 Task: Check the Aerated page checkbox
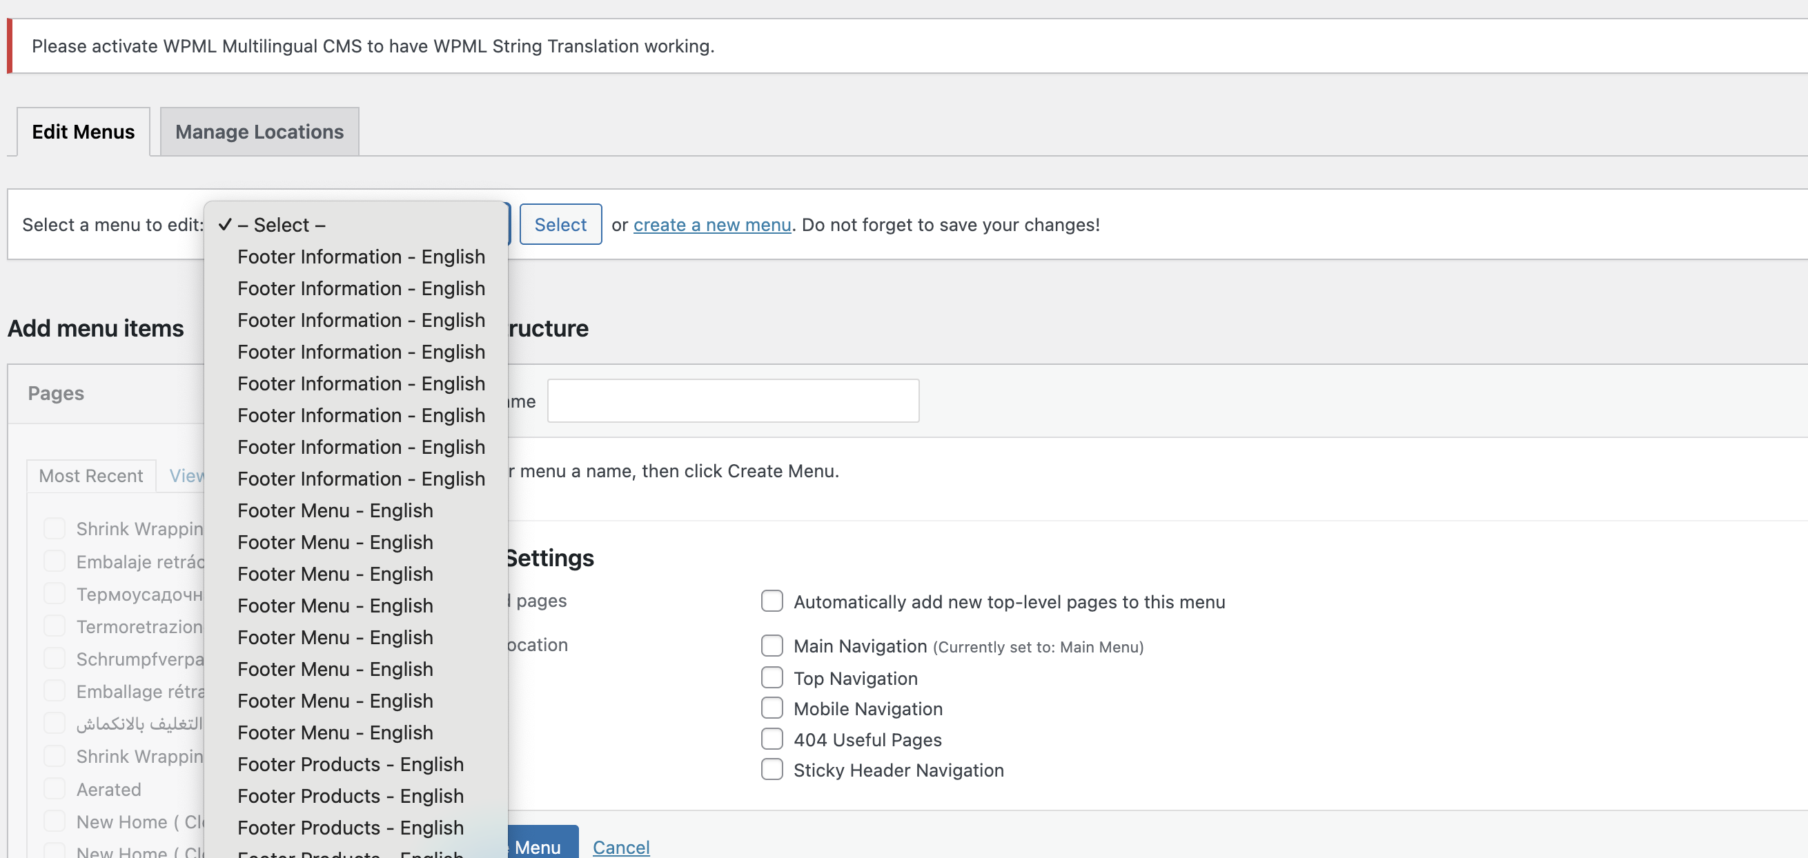pyautogui.click(x=54, y=789)
